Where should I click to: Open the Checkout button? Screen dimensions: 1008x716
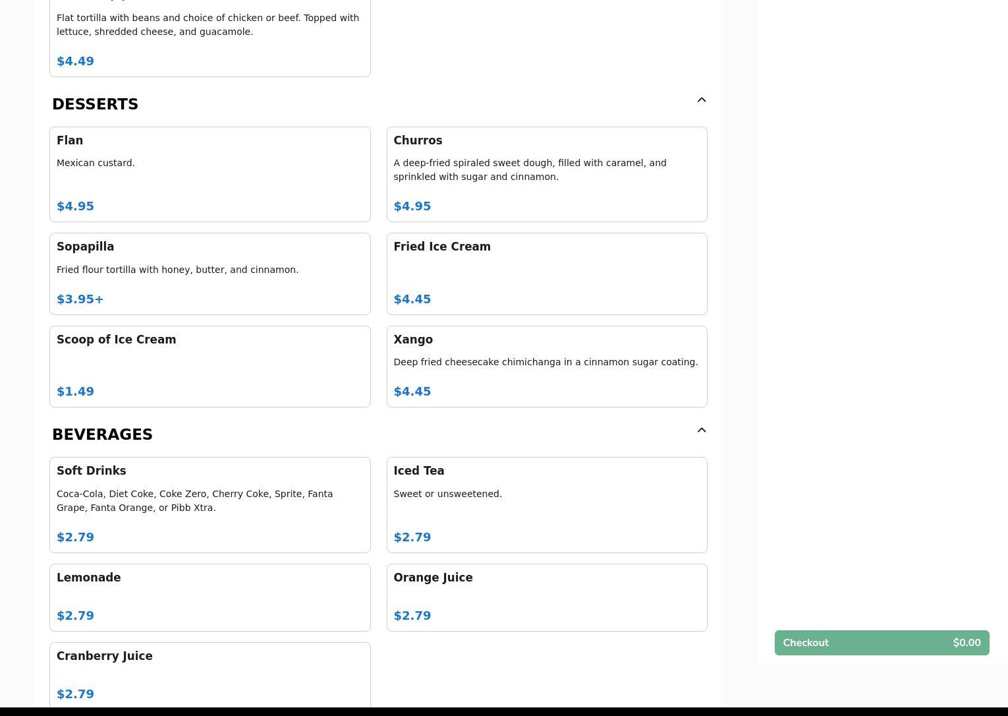click(882, 643)
